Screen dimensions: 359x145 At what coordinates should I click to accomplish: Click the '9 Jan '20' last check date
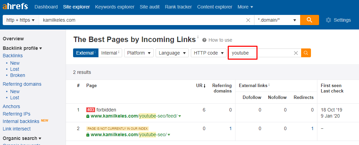[330, 116]
